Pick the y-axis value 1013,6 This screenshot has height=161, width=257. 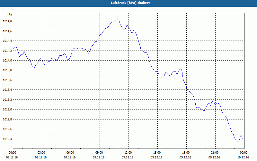coord(7,80)
